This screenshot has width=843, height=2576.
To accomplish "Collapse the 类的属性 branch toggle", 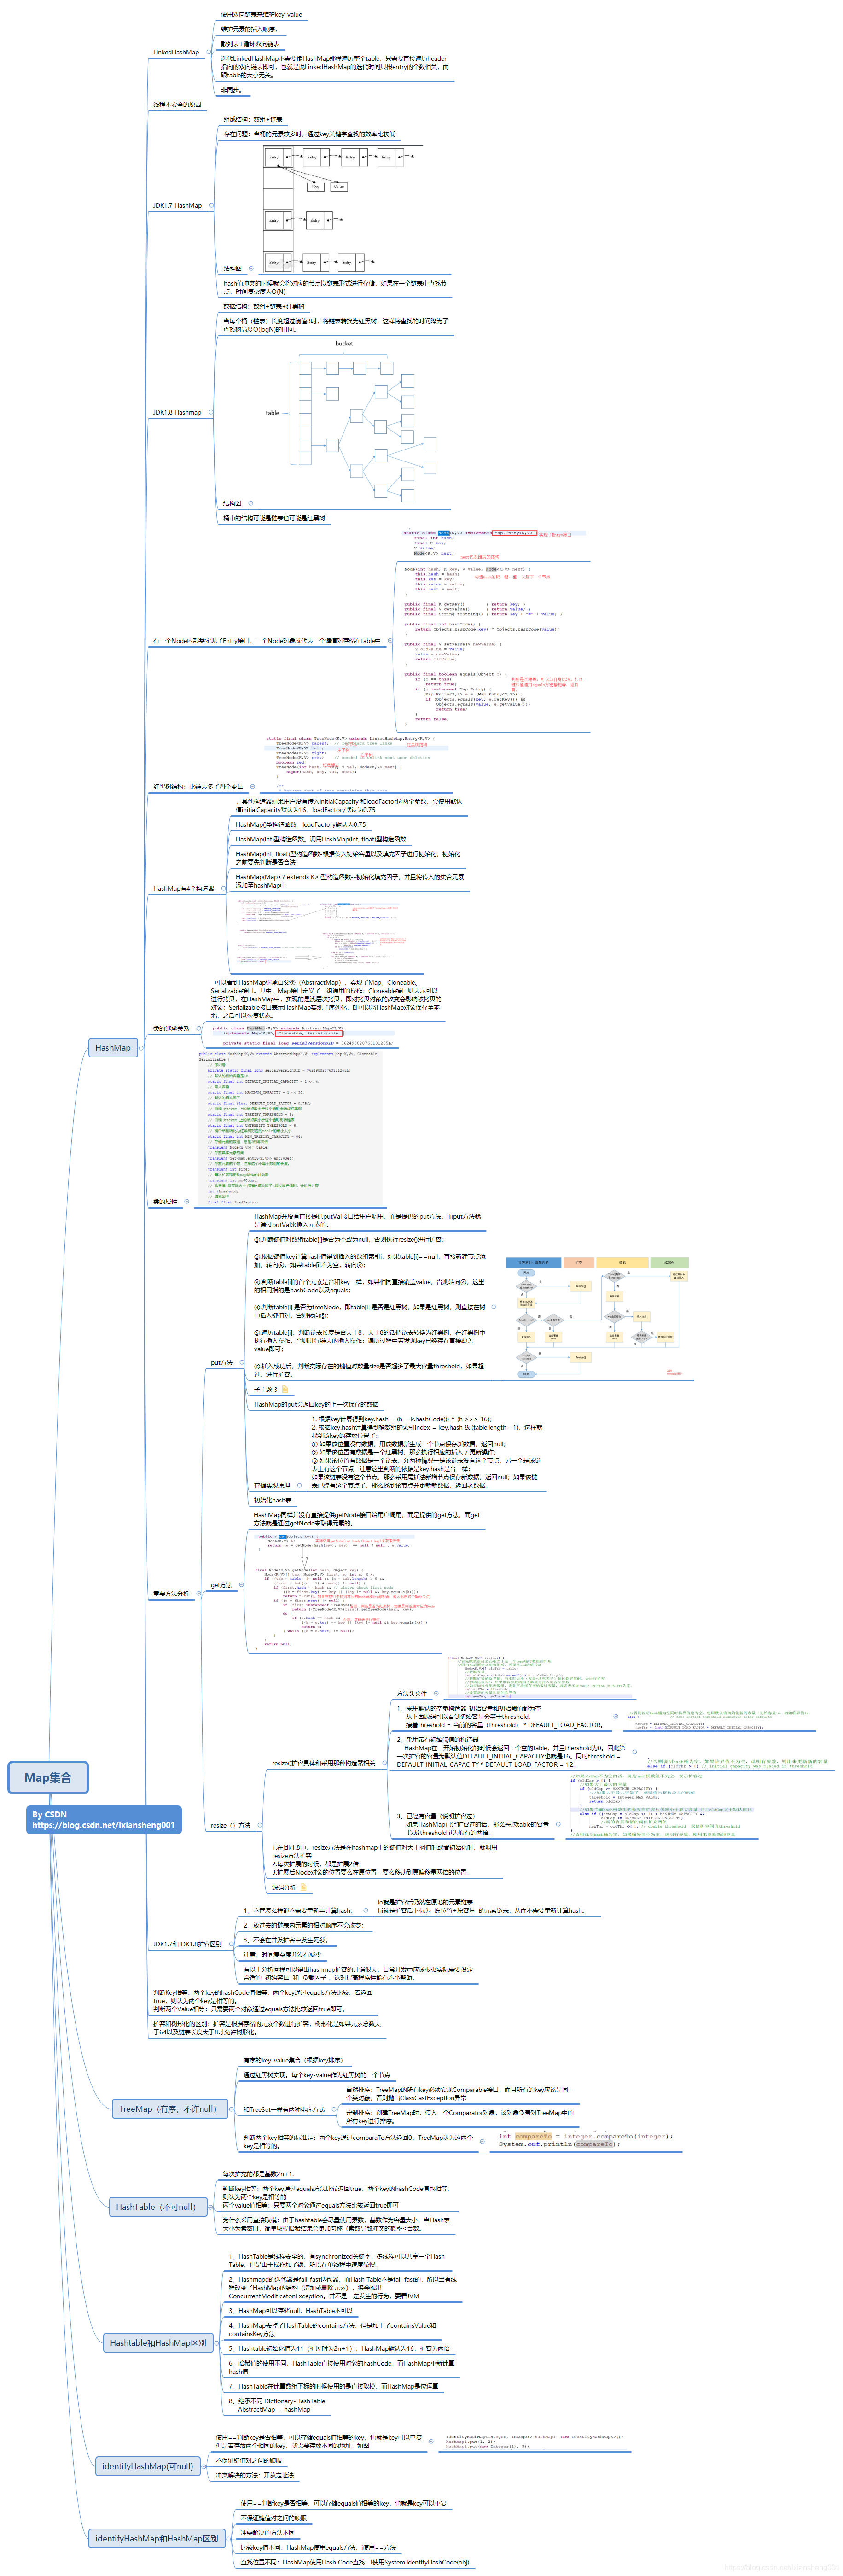I will point(186,1202).
